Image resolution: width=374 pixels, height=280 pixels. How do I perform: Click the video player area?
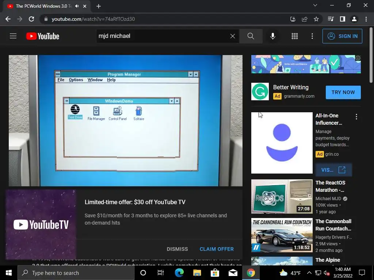[126, 121]
